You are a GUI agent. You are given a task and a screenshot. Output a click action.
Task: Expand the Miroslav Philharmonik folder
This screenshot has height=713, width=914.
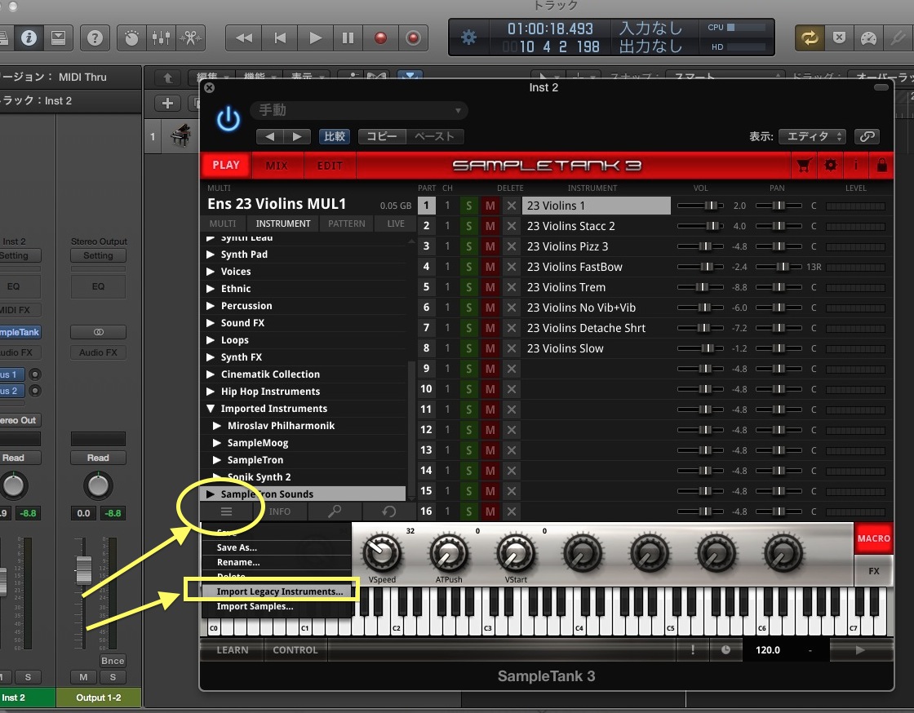217,426
